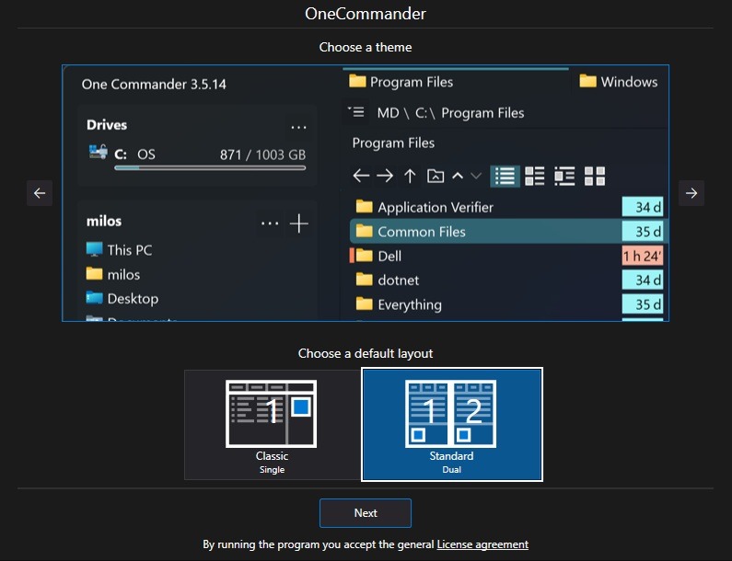Click the folder with upward chevron icon
Image resolution: width=732 pixels, height=561 pixels.
tap(436, 177)
